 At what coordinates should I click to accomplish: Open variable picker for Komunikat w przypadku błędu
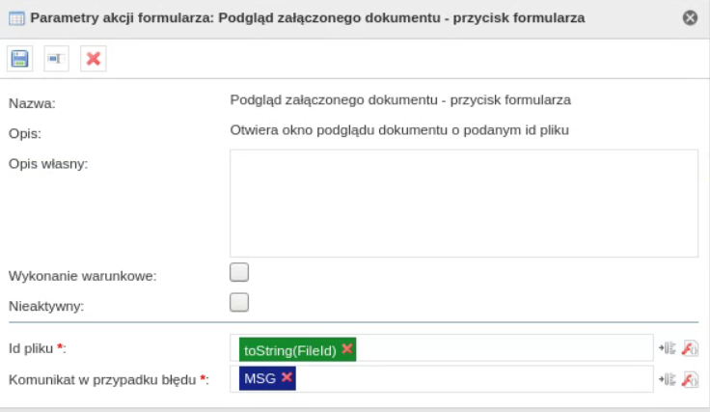(668, 379)
